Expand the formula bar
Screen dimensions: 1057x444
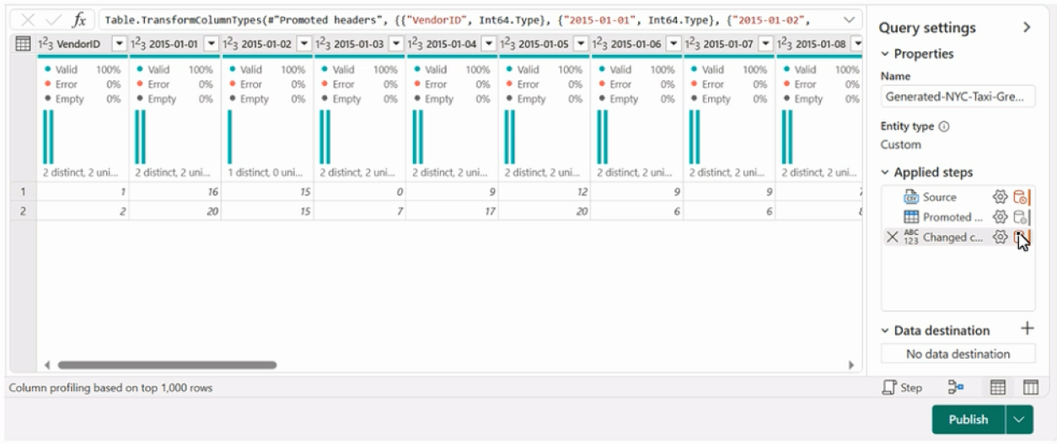[849, 19]
